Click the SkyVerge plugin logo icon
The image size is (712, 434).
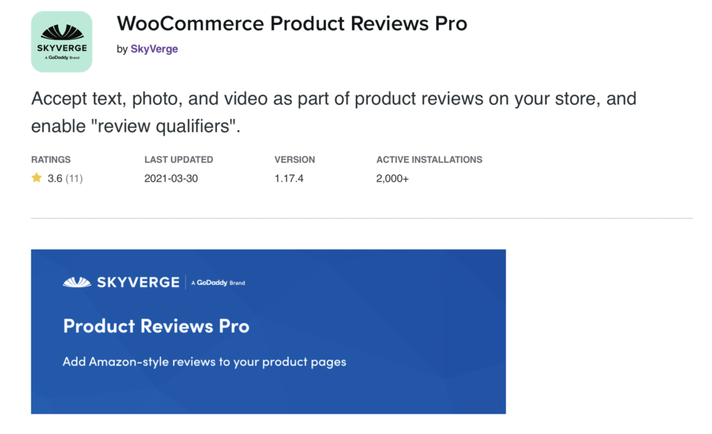point(62,42)
